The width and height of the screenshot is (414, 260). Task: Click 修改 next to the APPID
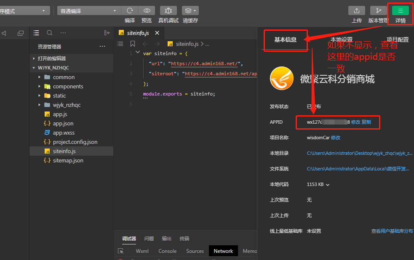coord(355,122)
